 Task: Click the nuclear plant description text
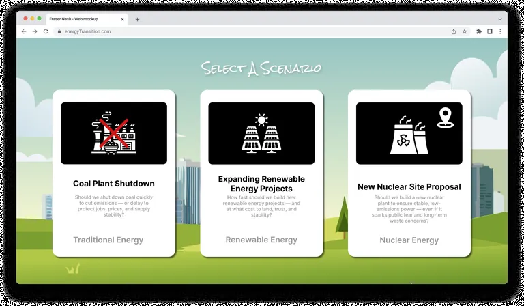409,210
